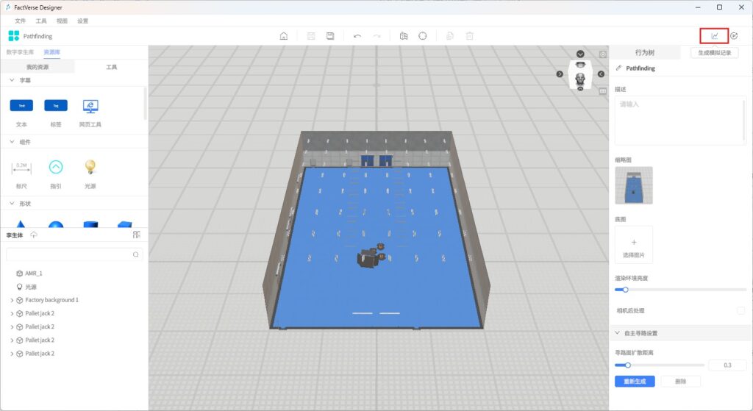Open the chart icon highlighted in red
Screen dimensions: 753x411
(714, 36)
